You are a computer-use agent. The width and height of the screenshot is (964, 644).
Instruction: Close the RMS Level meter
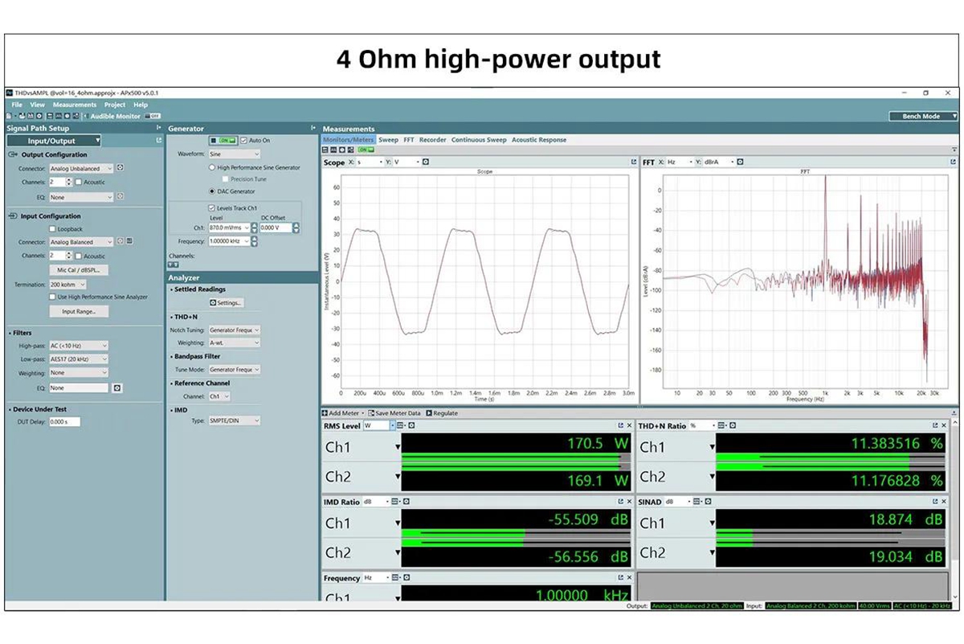(x=629, y=425)
